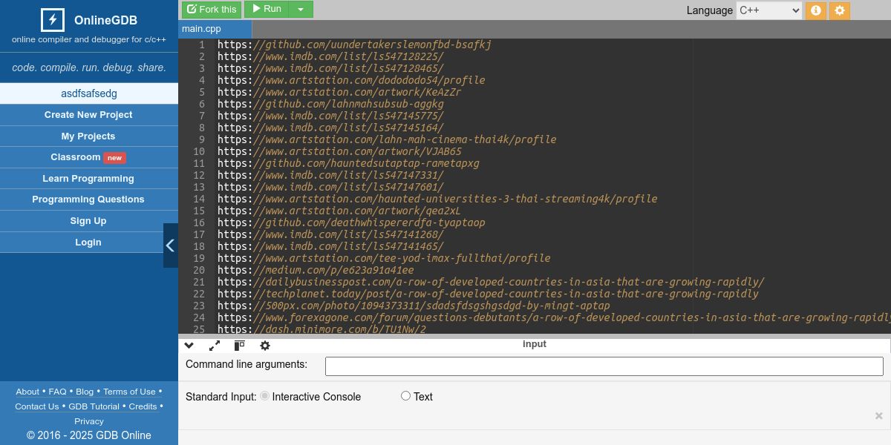This screenshot has height=445, width=891.
Task: Click line number 10 in the gutter
Action: [199, 151]
